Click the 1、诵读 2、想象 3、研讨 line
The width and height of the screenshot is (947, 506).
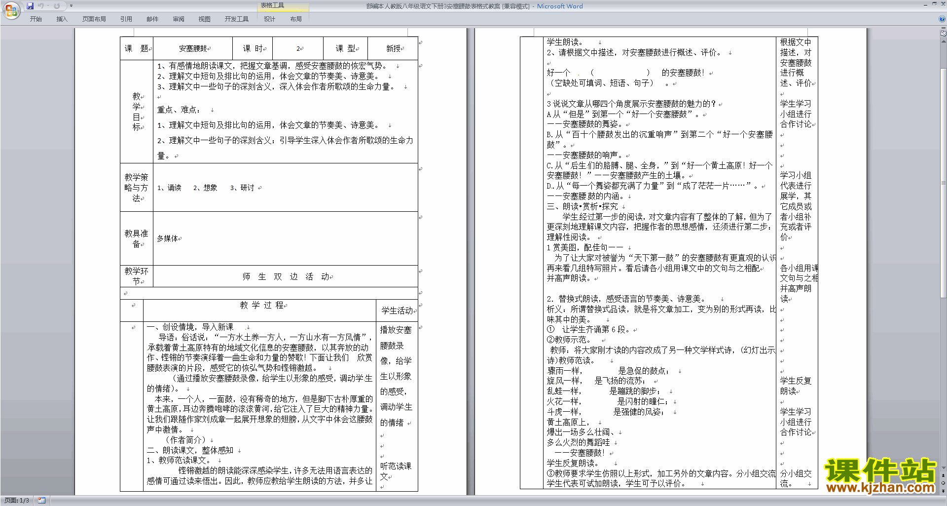coord(206,188)
